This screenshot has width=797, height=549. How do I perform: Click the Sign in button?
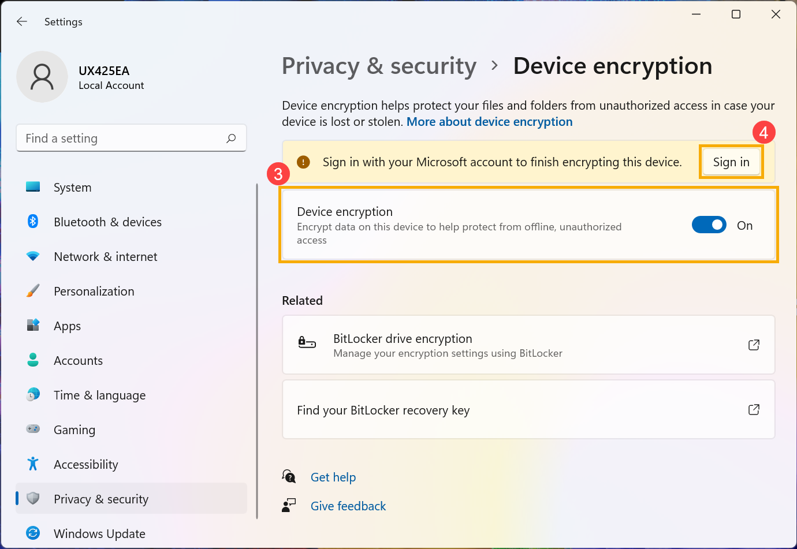731,162
